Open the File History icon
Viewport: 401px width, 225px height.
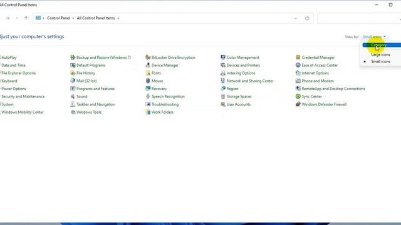click(73, 73)
